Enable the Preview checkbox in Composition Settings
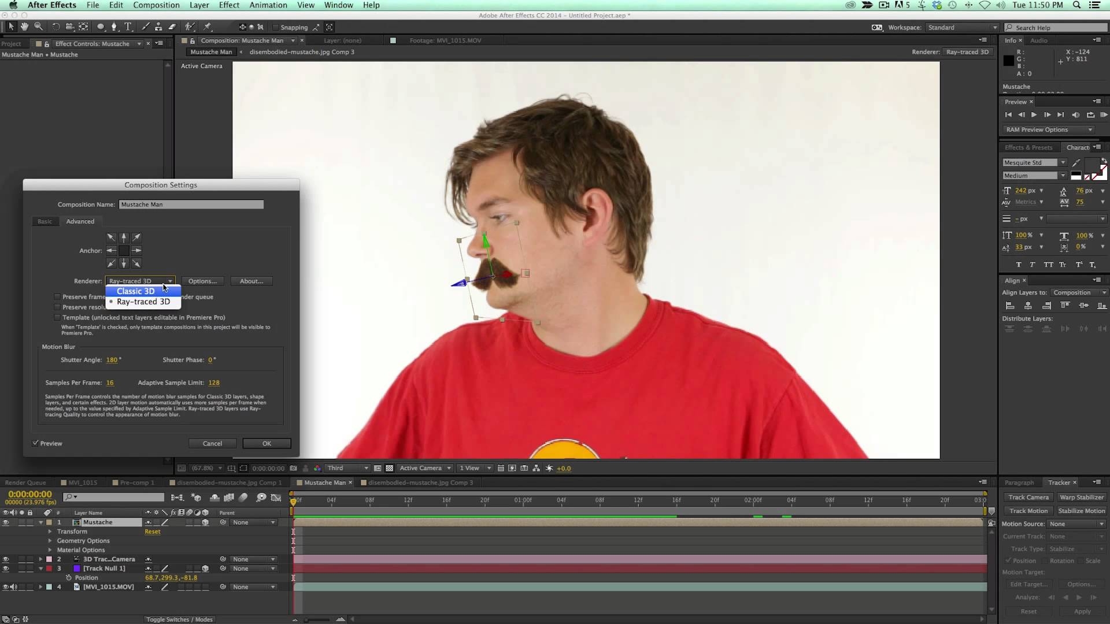The image size is (1110, 624). tap(35, 443)
